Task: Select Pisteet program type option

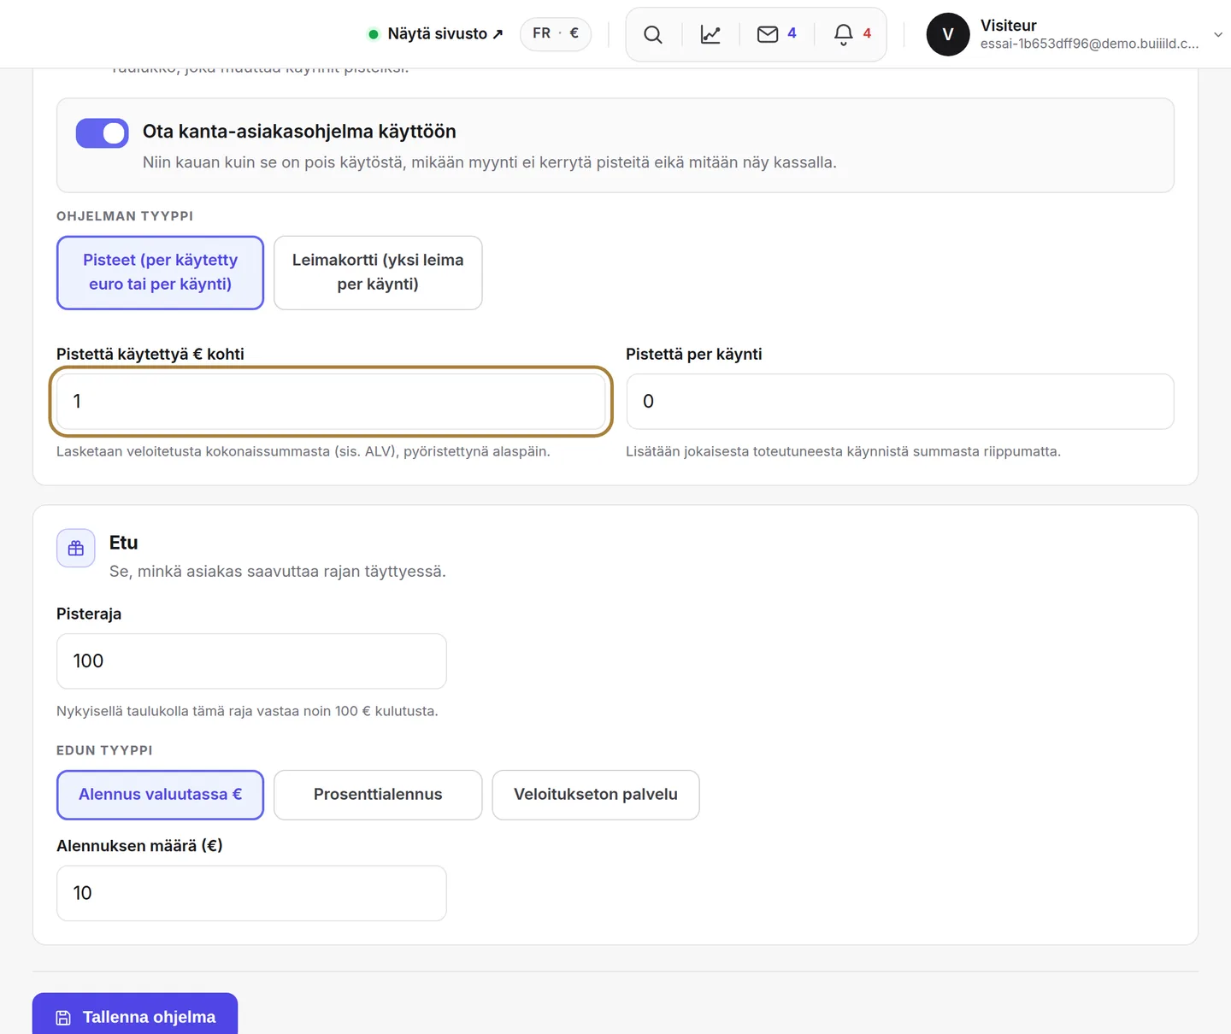Action: (160, 273)
